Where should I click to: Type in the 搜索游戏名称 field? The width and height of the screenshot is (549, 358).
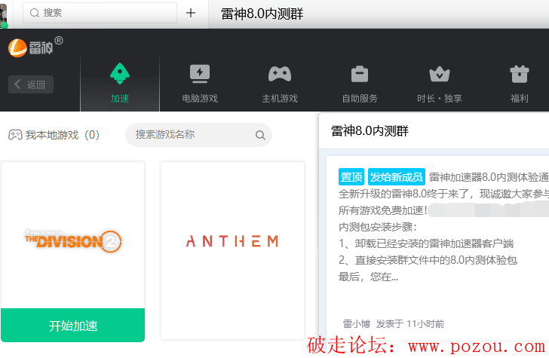[x=192, y=135]
